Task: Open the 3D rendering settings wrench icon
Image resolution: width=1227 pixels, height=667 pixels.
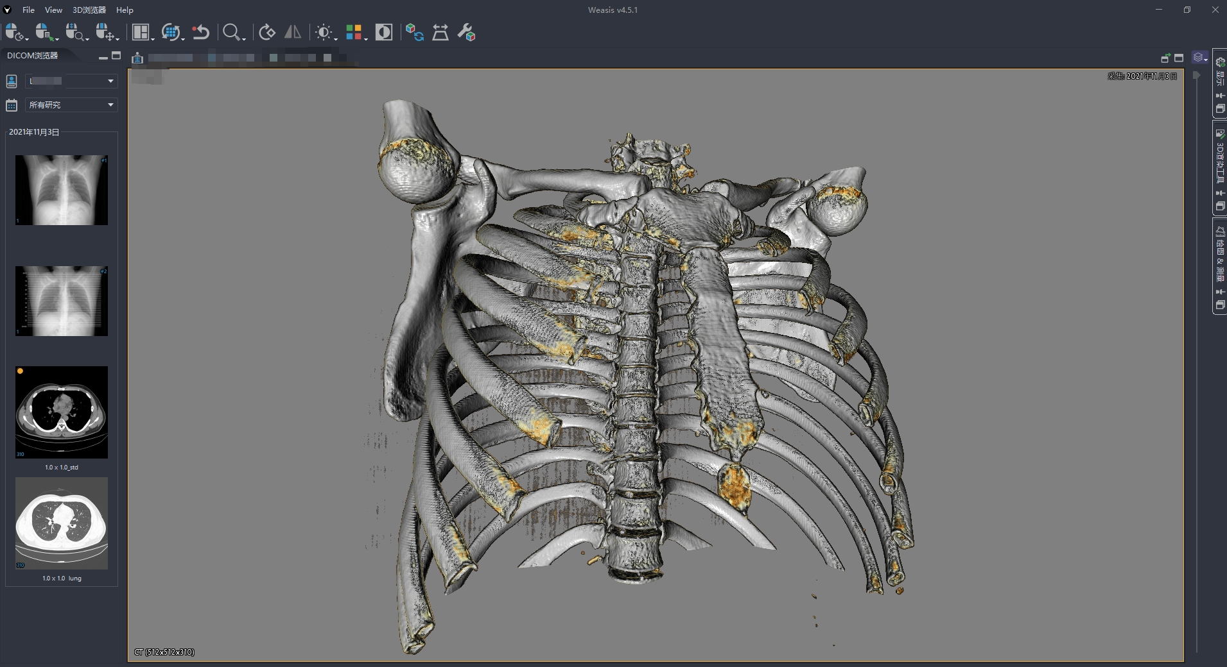Action: 467,33
